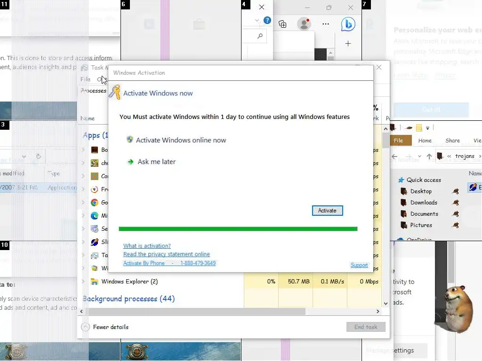Image resolution: width=482 pixels, height=361 pixels.
Task: Click the 0.1 MB/s disk cell
Action: (x=330, y=282)
